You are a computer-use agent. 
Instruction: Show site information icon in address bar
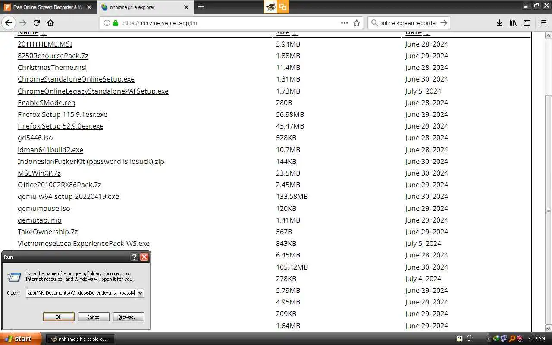[107, 23]
